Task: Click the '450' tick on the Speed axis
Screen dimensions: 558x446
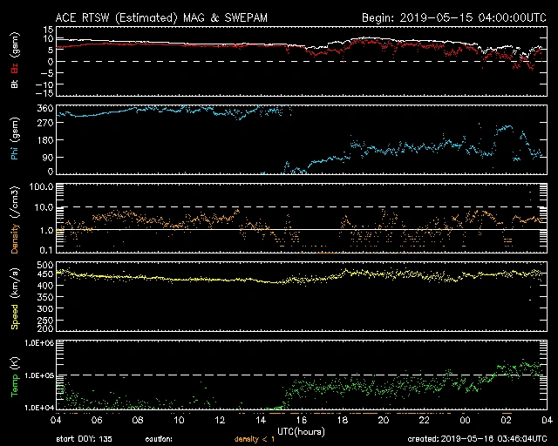Action: [45, 274]
